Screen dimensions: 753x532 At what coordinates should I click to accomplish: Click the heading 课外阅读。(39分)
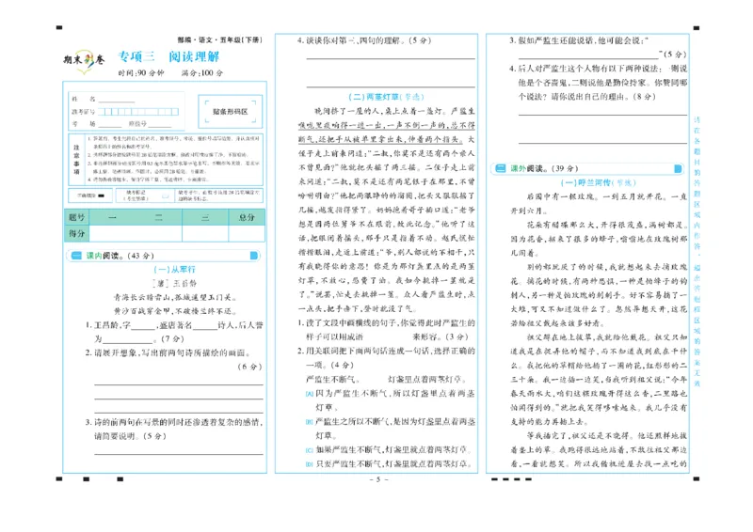pos(544,168)
